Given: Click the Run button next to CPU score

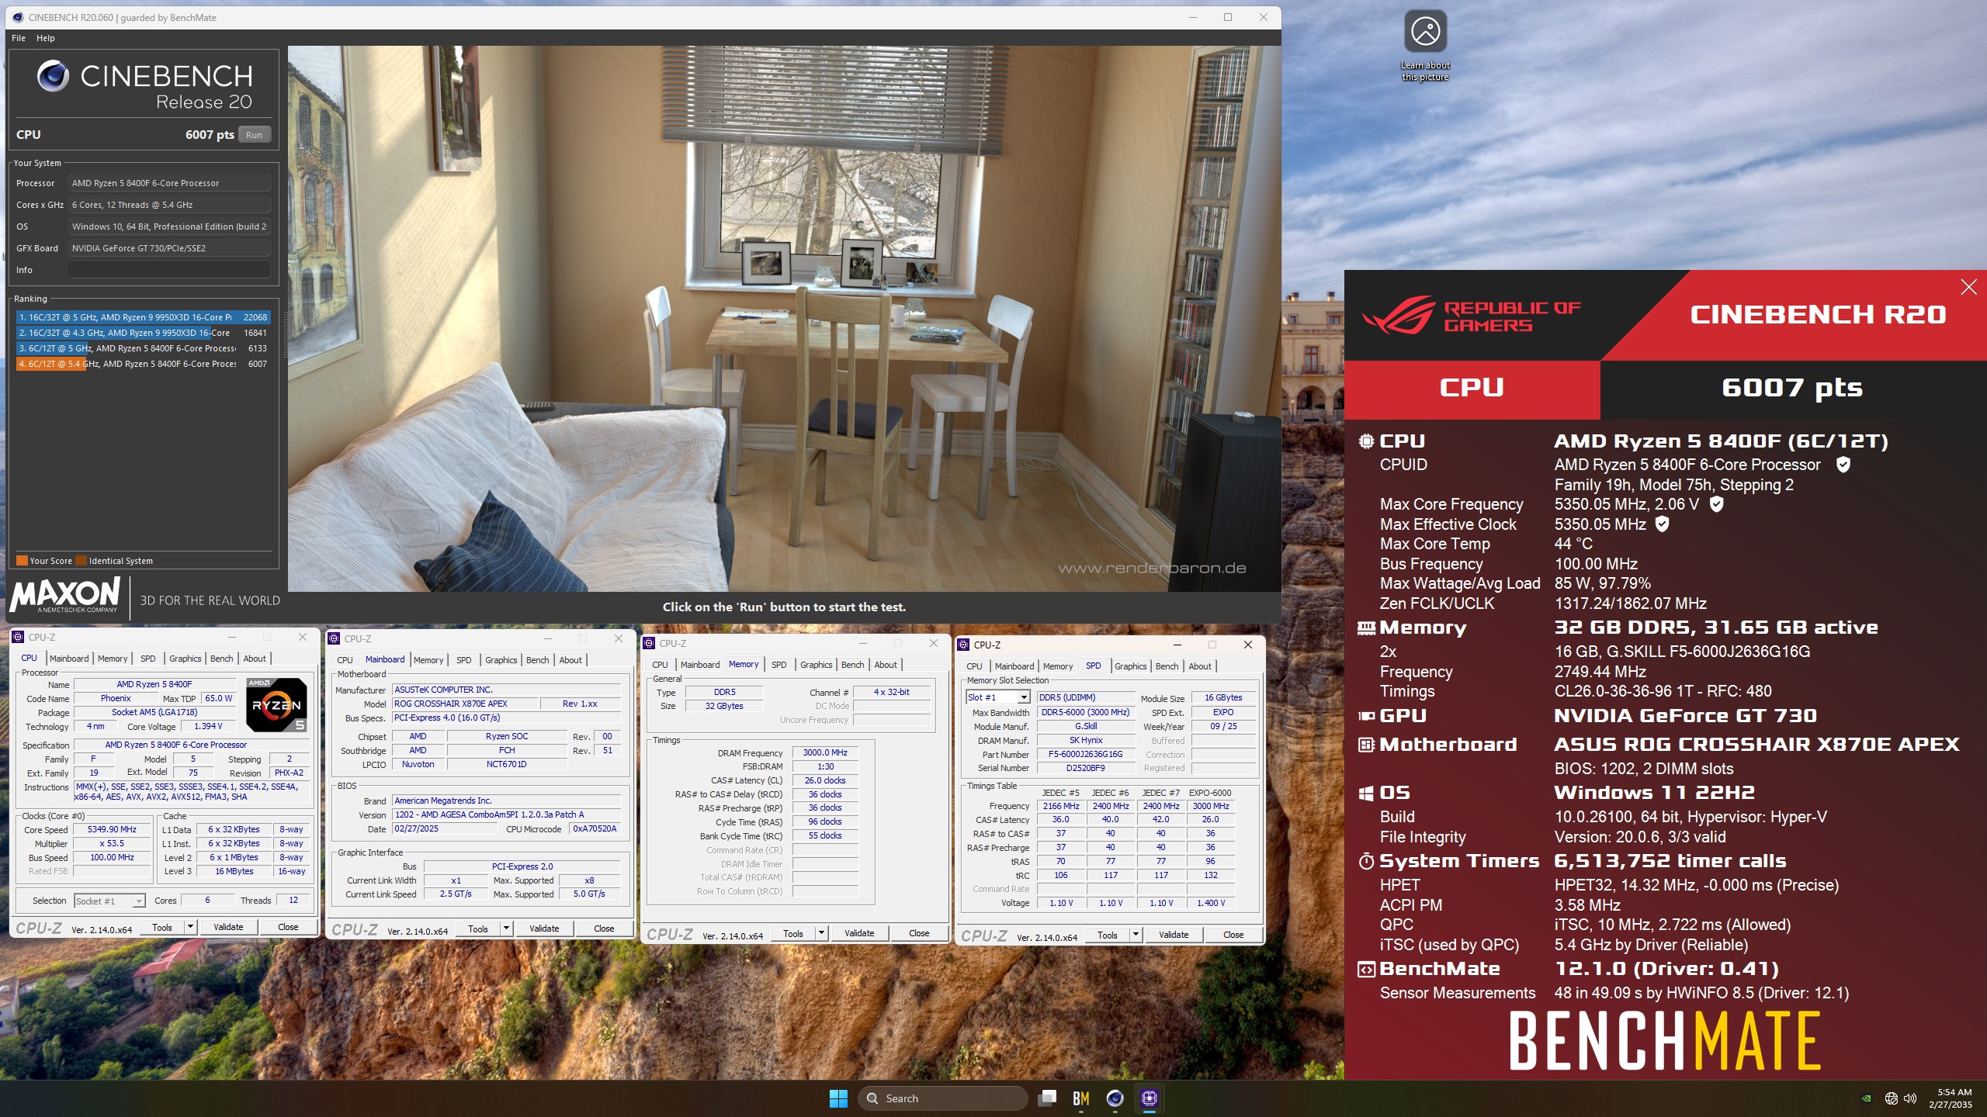Looking at the screenshot, I should 255,134.
